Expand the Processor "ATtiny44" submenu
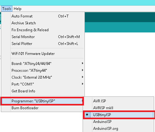The width and height of the screenshot is (155, 132). tap(43, 71)
